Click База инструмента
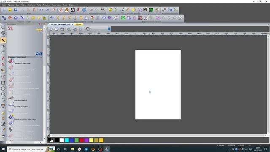The image size is (270, 152). [x=20, y=100]
